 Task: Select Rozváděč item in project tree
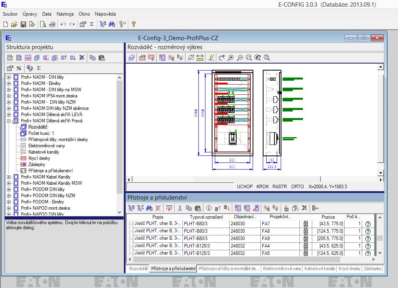click(x=38, y=127)
